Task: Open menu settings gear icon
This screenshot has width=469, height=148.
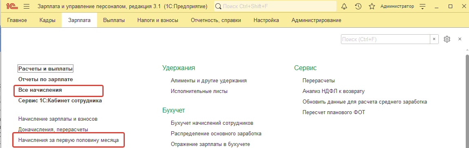Action: point(447,39)
